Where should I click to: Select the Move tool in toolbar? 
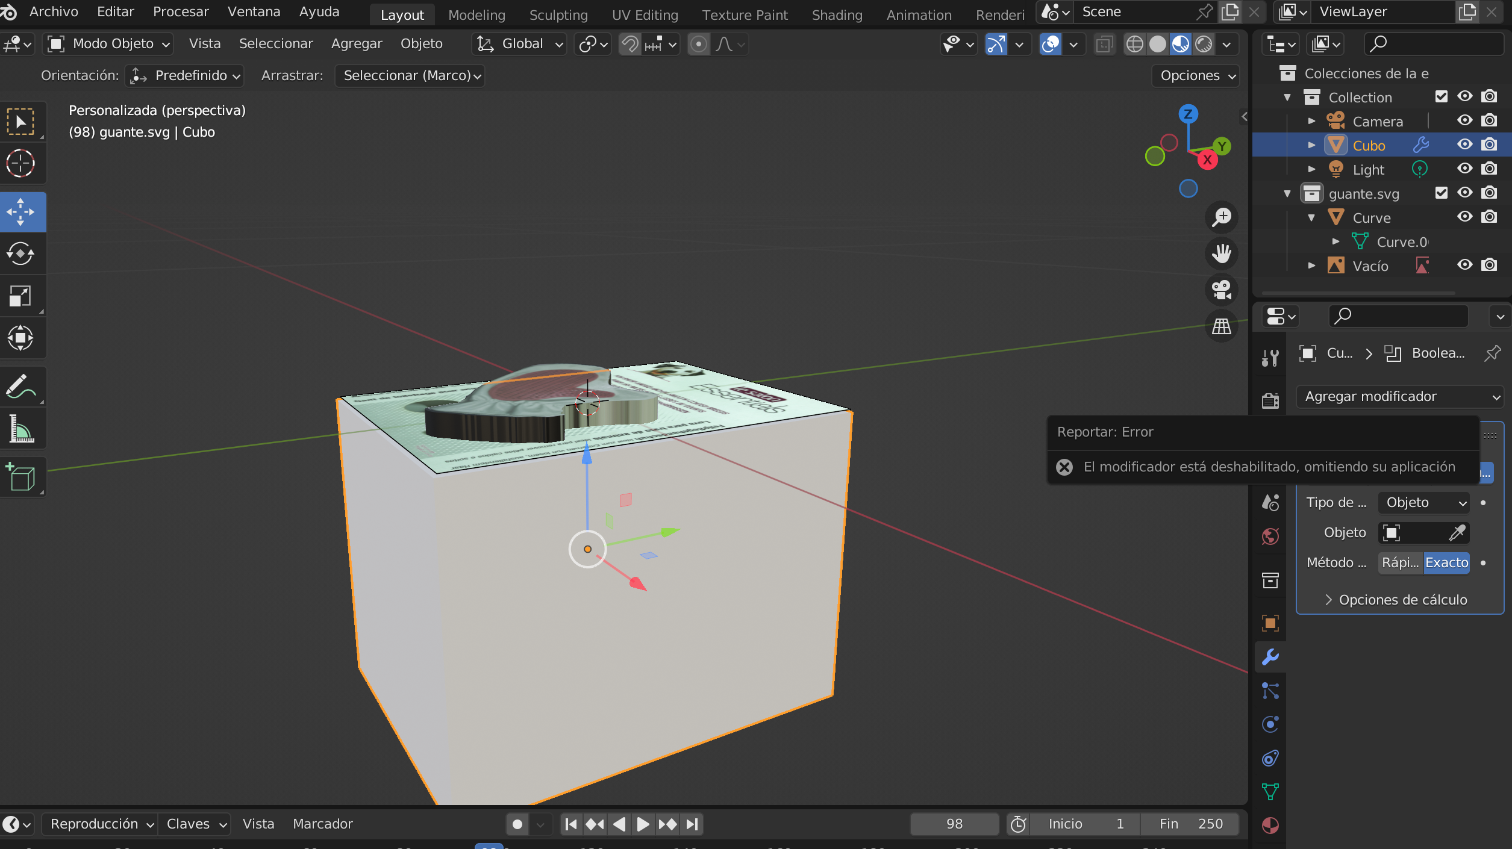click(x=21, y=212)
